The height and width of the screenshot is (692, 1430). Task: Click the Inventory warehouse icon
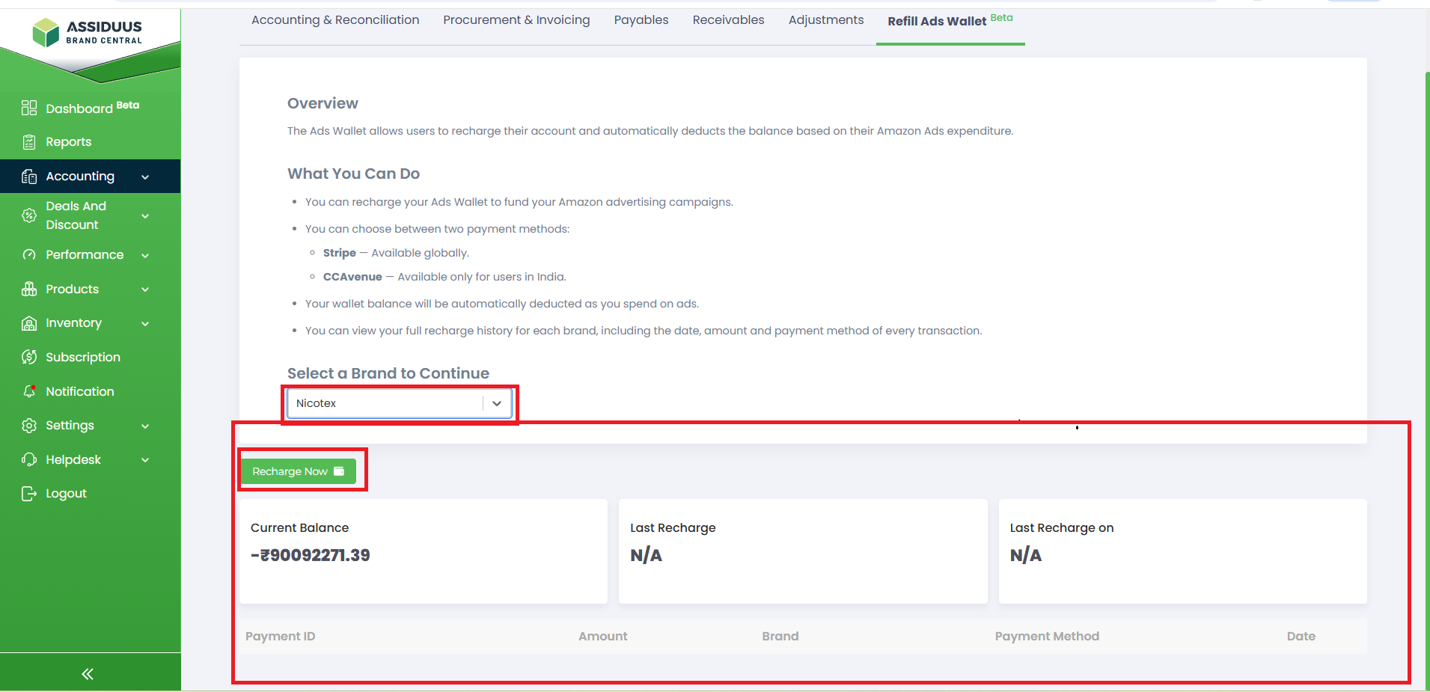click(x=29, y=323)
